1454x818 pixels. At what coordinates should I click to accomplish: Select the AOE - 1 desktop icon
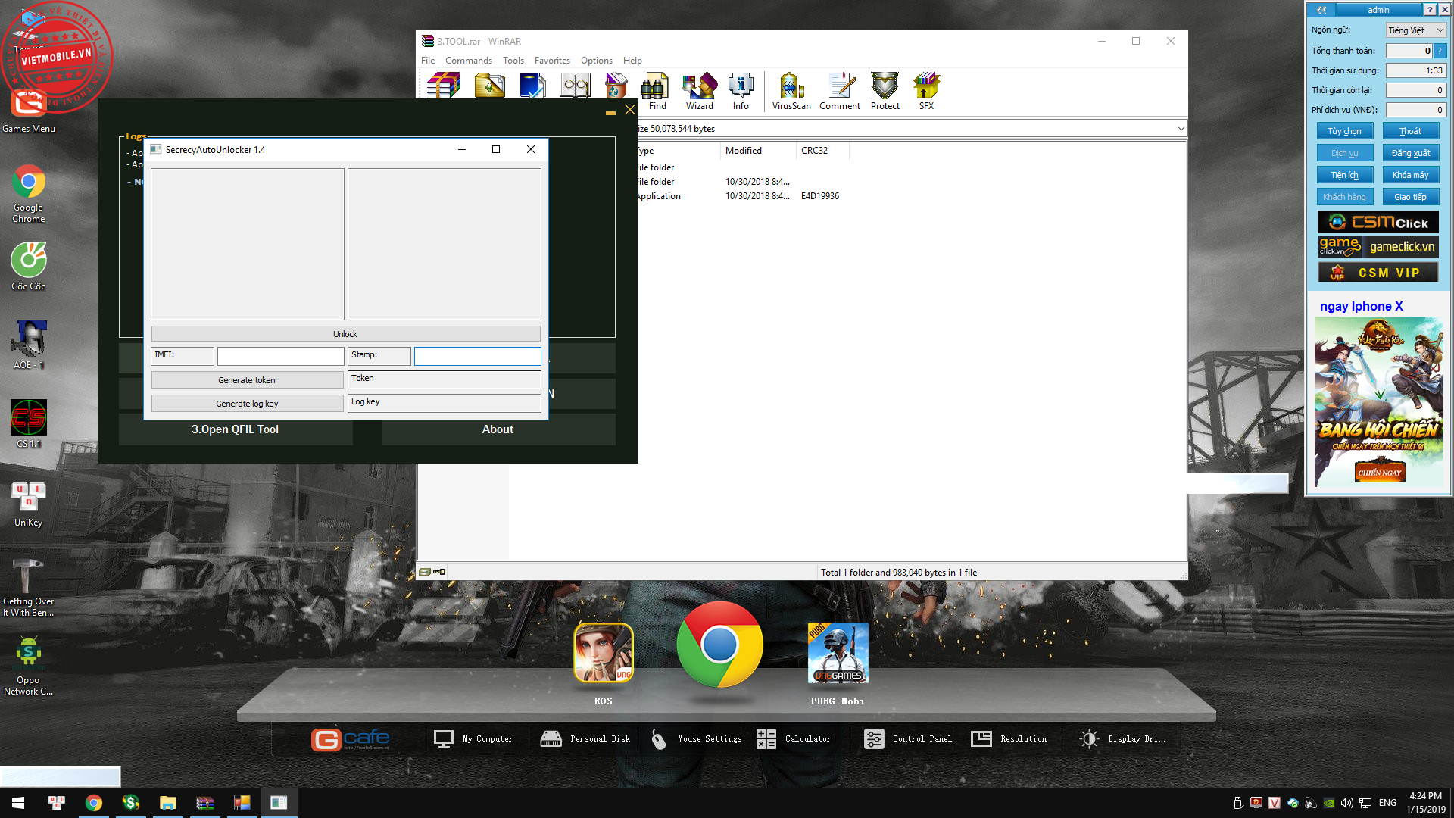coord(29,345)
